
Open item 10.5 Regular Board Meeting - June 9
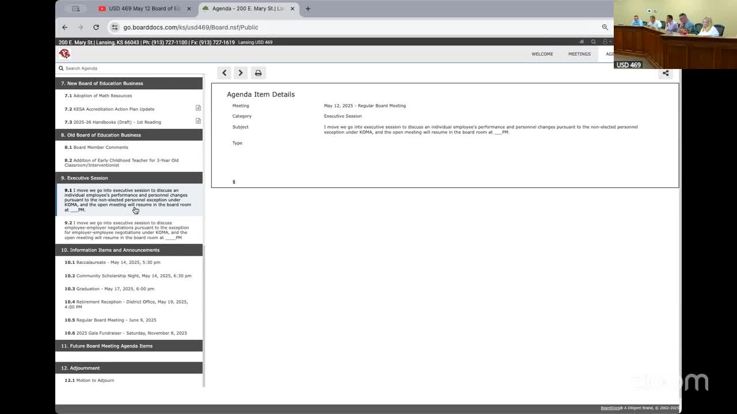pyautogui.click(x=111, y=320)
